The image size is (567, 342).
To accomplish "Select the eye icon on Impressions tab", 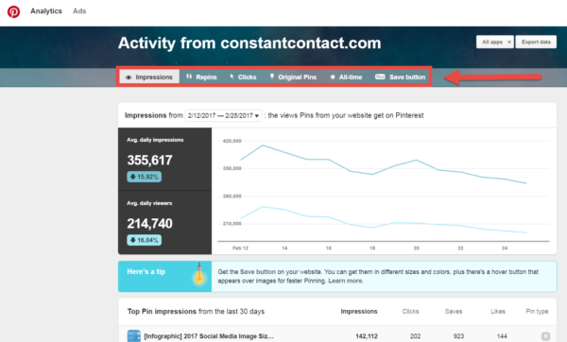I will coord(128,77).
